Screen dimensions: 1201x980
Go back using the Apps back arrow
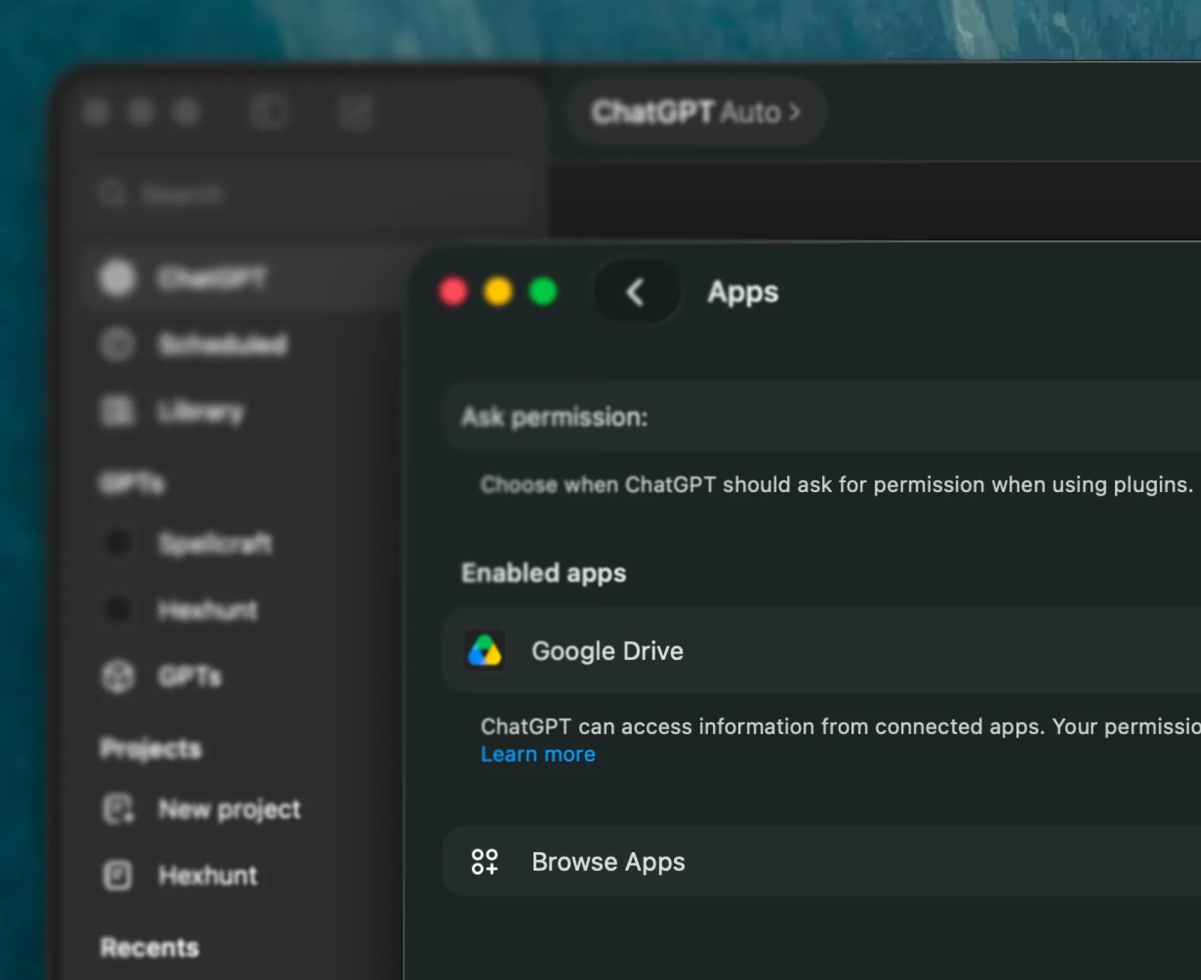(x=636, y=292)
